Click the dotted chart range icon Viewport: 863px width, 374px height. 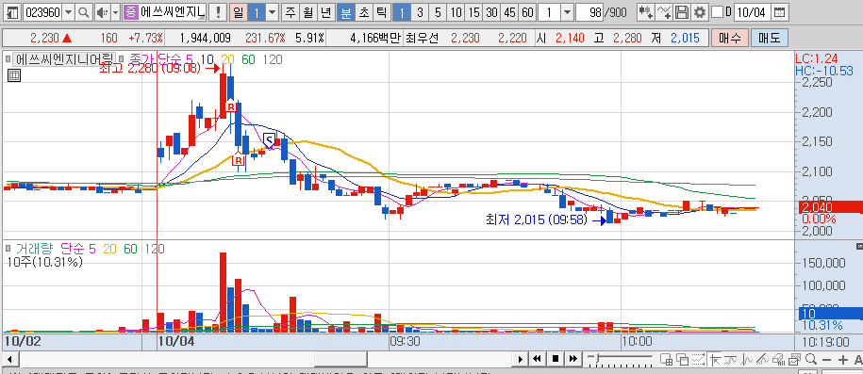pyautogui.click(x=700, y=360)
